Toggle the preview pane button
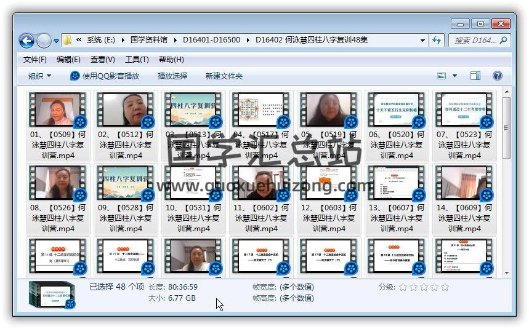 tap(475, 76)
